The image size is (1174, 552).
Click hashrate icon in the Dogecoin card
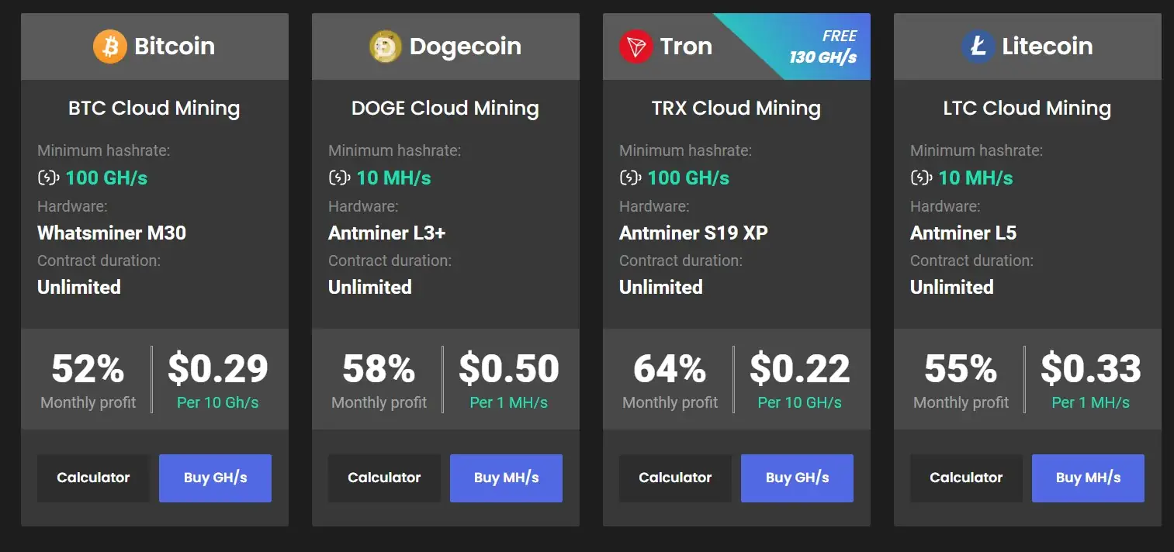click(339, 178)
